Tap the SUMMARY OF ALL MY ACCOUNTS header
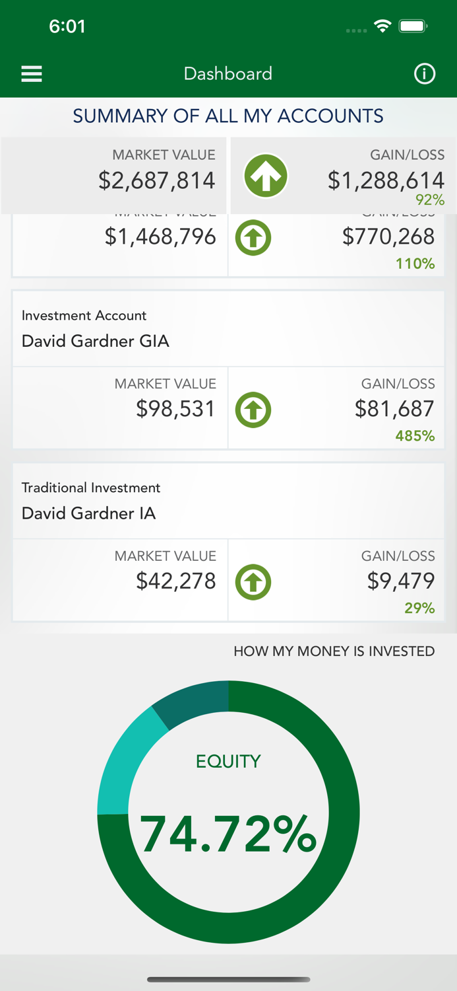457x991 pixels. click(x=228, y=116)
